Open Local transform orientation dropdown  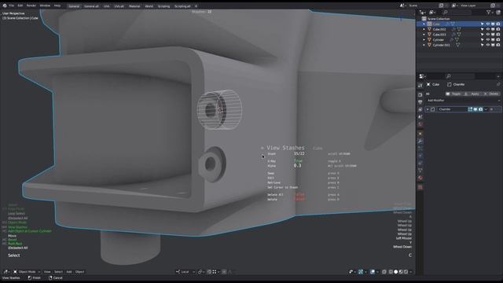tap(185, 272)
